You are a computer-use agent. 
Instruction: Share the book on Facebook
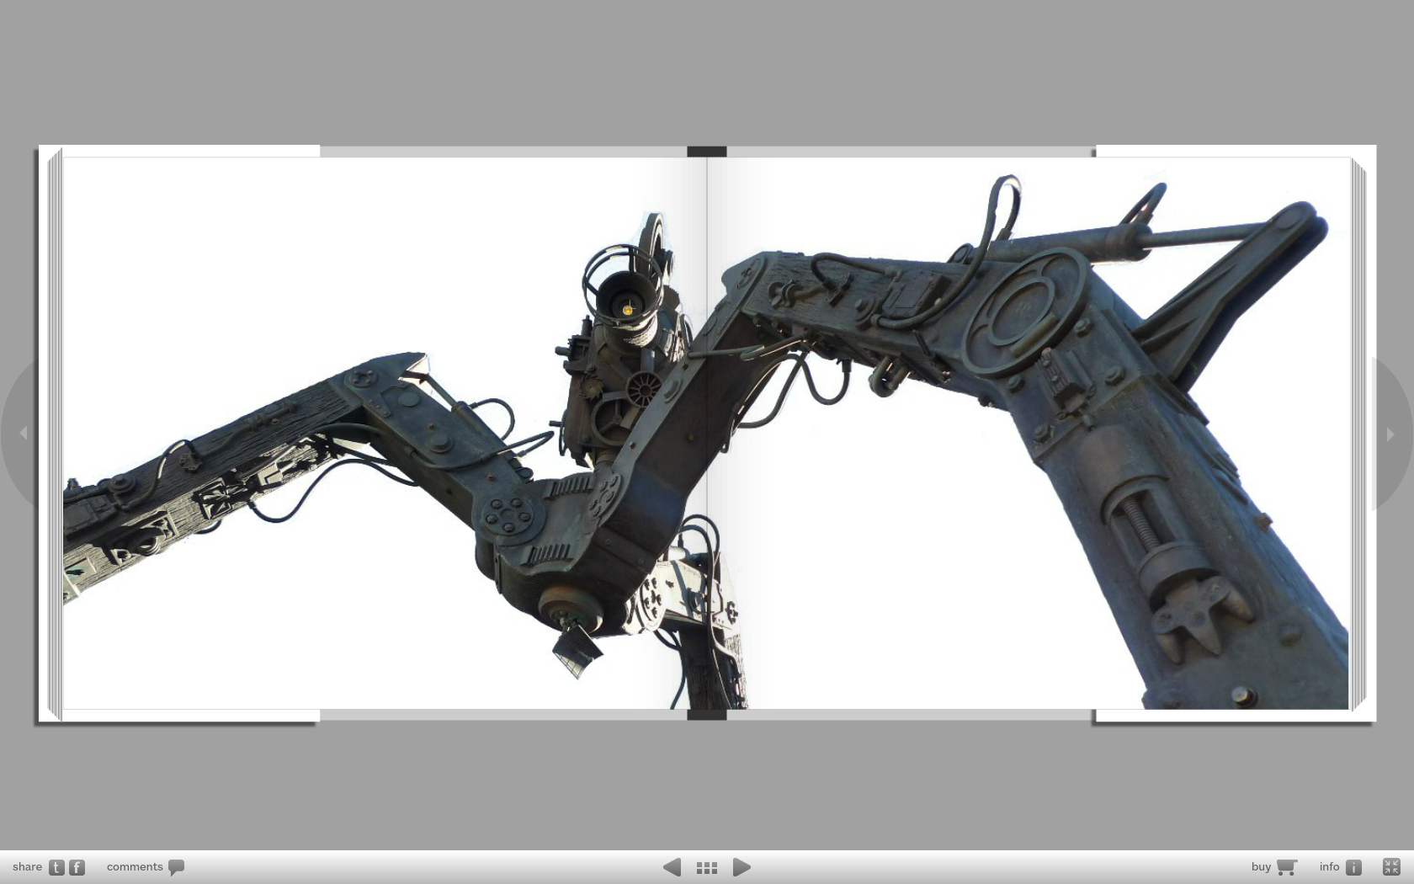pos(77,867)
